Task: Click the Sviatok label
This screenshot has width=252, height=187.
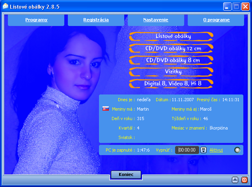Action: [x=127, y=137]
